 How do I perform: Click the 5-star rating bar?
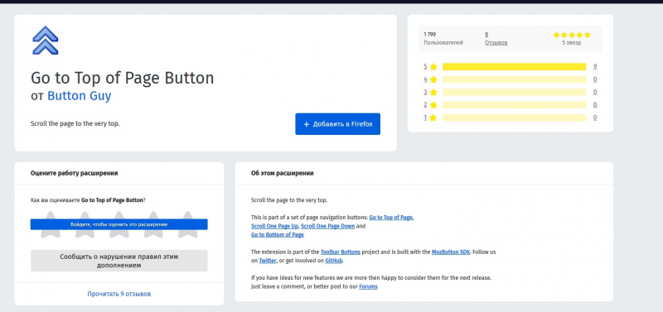coord(514,67)
